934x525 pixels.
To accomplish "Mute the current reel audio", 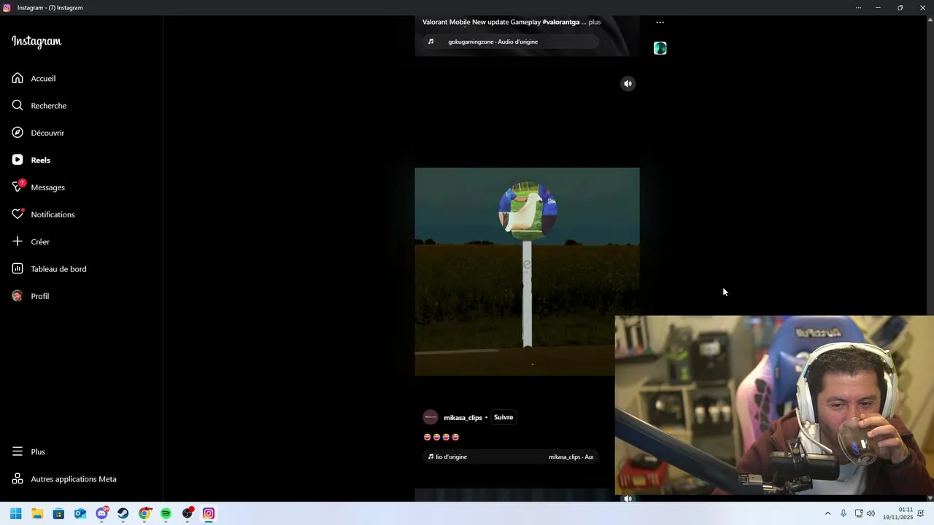I will click(628, 83).
